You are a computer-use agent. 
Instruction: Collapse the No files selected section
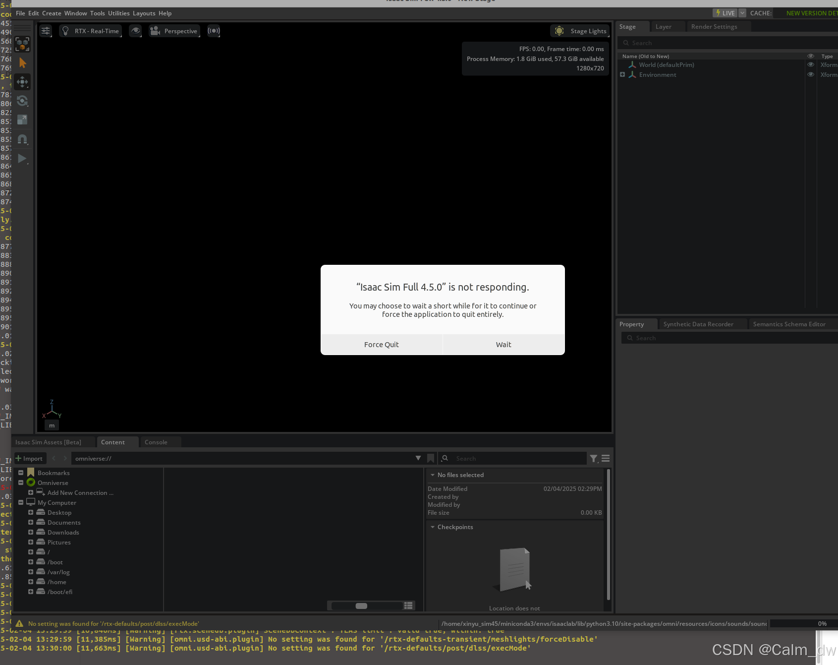pos(433,475)
